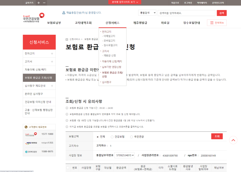
Task: Click the user profile icon beside the welcome text
Action: [x=64, y=13]
